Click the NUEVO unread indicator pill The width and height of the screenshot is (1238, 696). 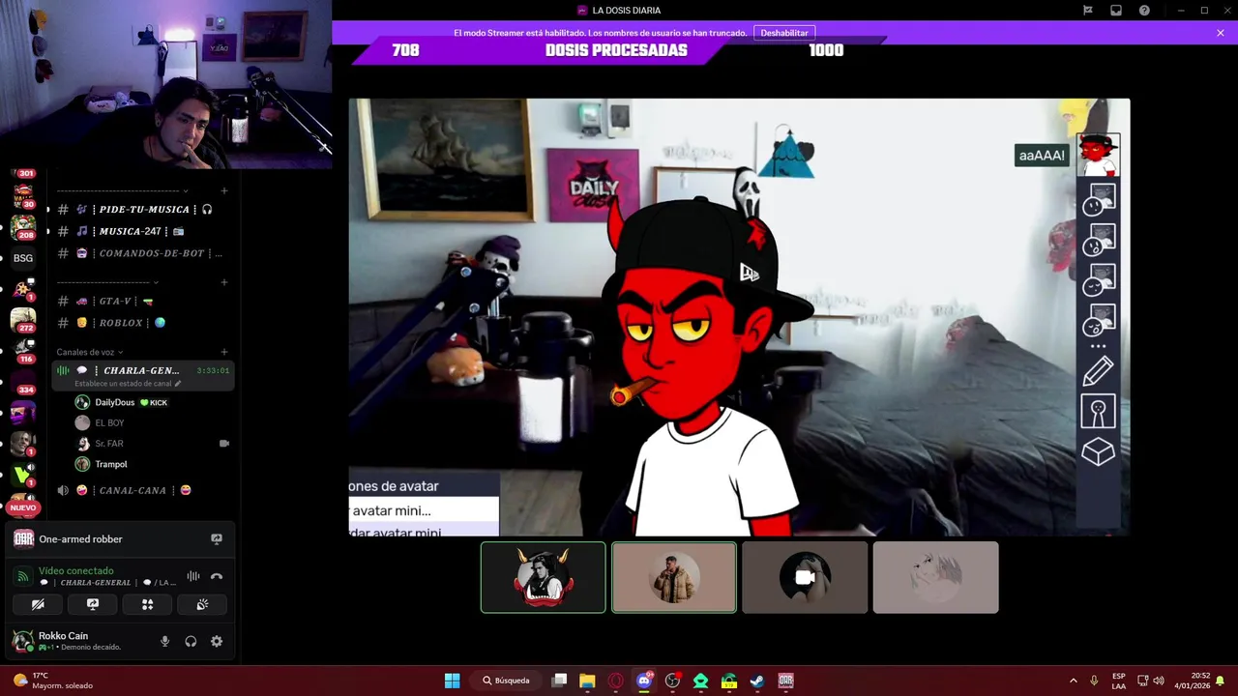pyautogui.click(x=23, y=507)
